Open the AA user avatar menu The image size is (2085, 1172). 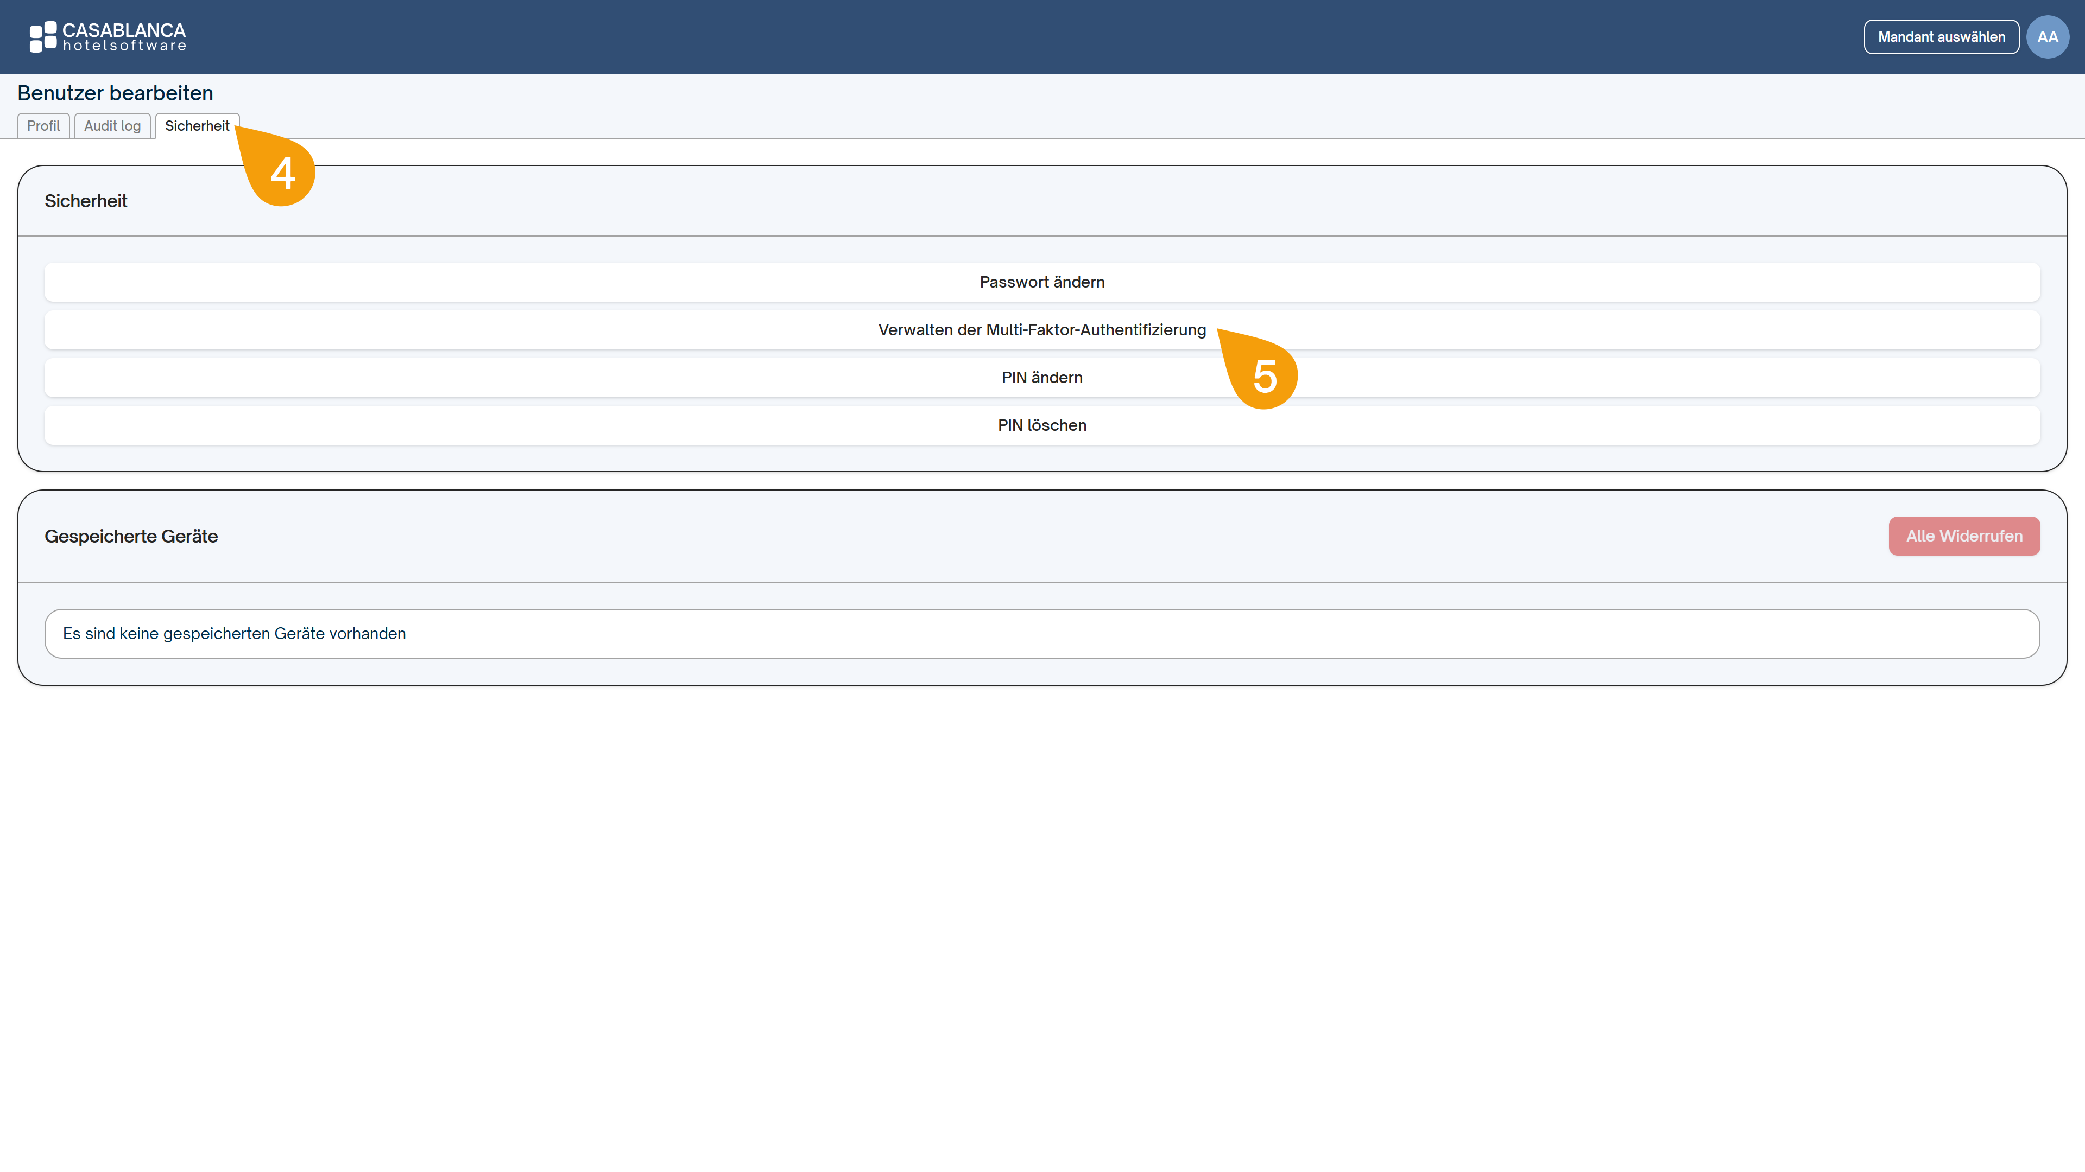pyautogui.click(x=2047, y=37)
